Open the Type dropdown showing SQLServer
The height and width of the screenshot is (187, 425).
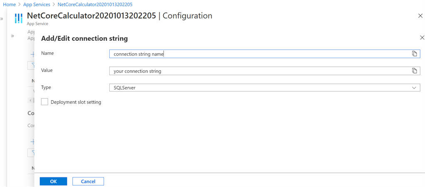(265, 88)
